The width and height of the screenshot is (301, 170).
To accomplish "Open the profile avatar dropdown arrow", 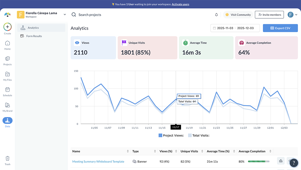I will [x=296, y=15].
